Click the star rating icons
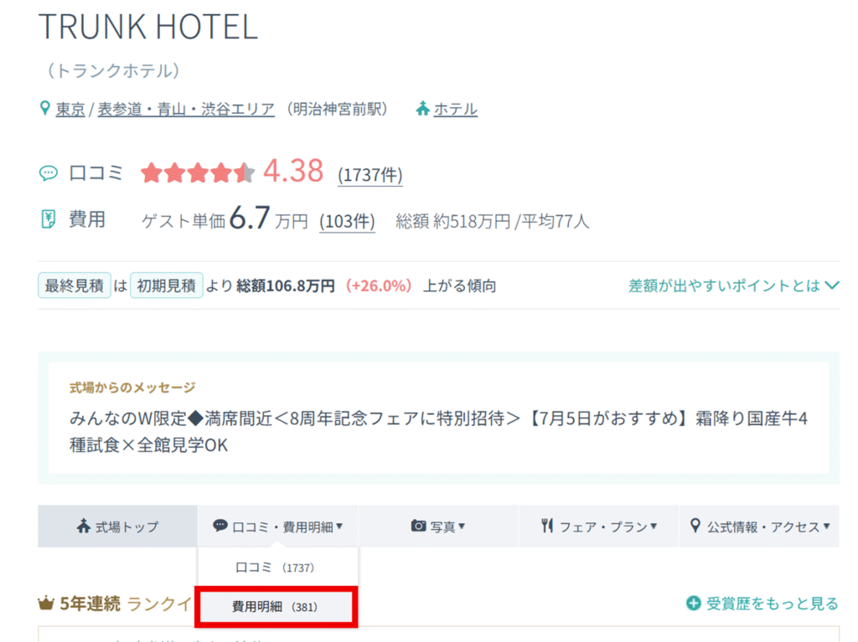 tap(198, 172)
